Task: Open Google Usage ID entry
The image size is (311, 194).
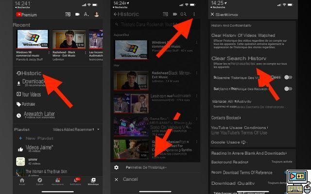Action: pos(229,142)
